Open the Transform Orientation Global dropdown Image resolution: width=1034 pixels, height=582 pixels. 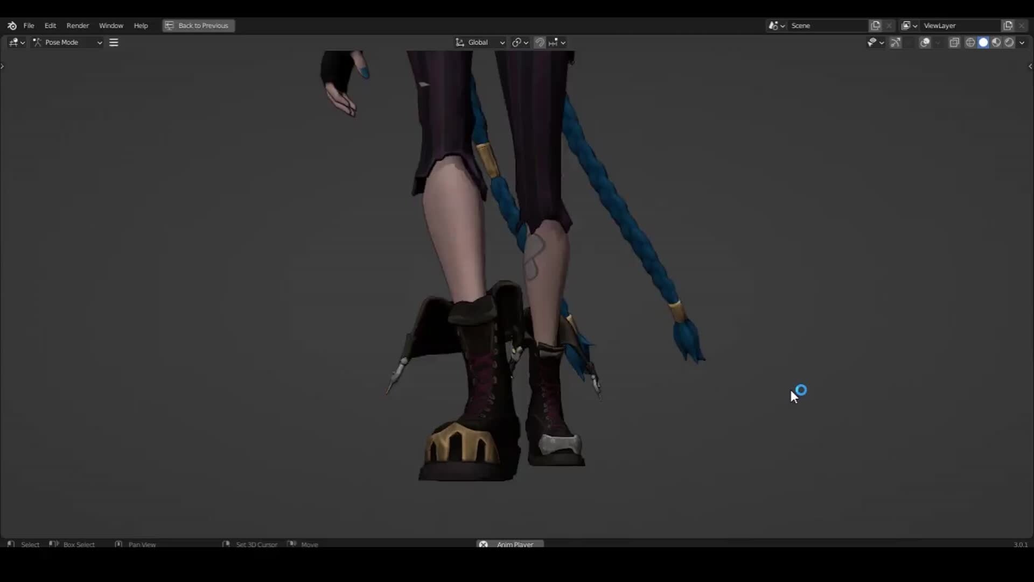click(479, 42)
